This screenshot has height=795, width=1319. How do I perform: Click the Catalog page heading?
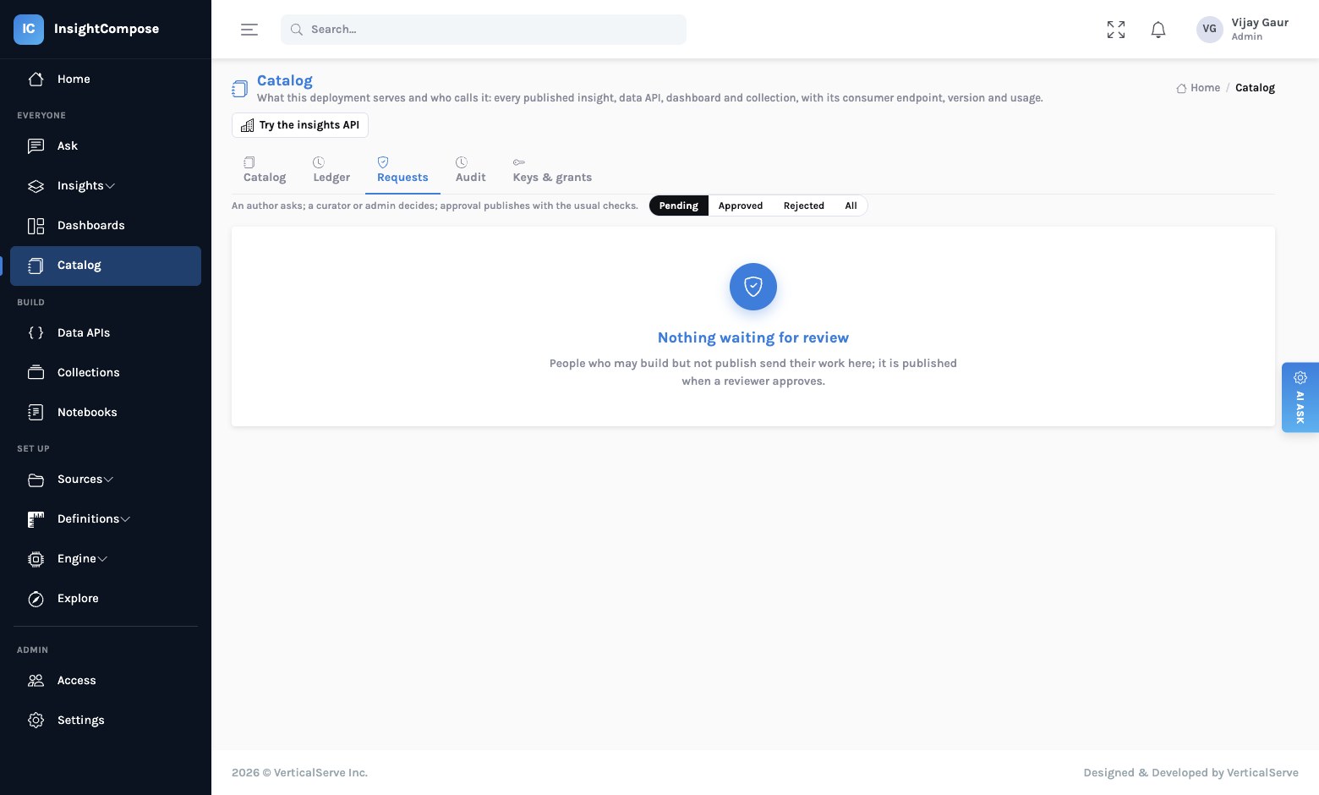285,80
